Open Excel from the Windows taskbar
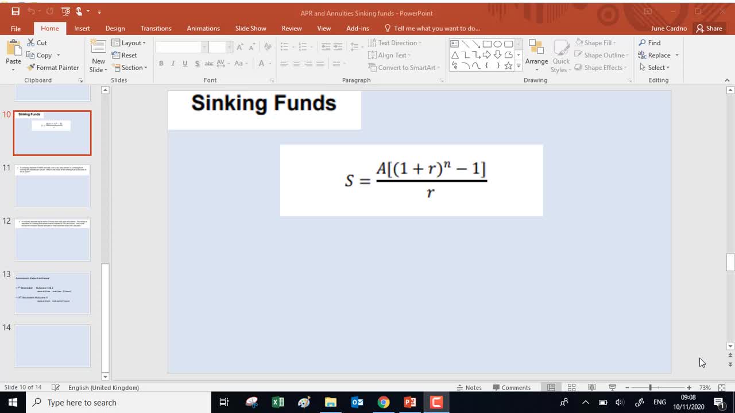The height and width of the screenshot is (413, 735). tap(278, 402)
